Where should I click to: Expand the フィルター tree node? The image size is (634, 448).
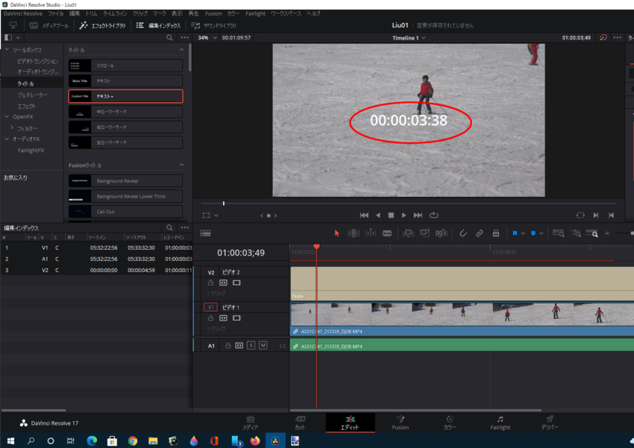12,128
